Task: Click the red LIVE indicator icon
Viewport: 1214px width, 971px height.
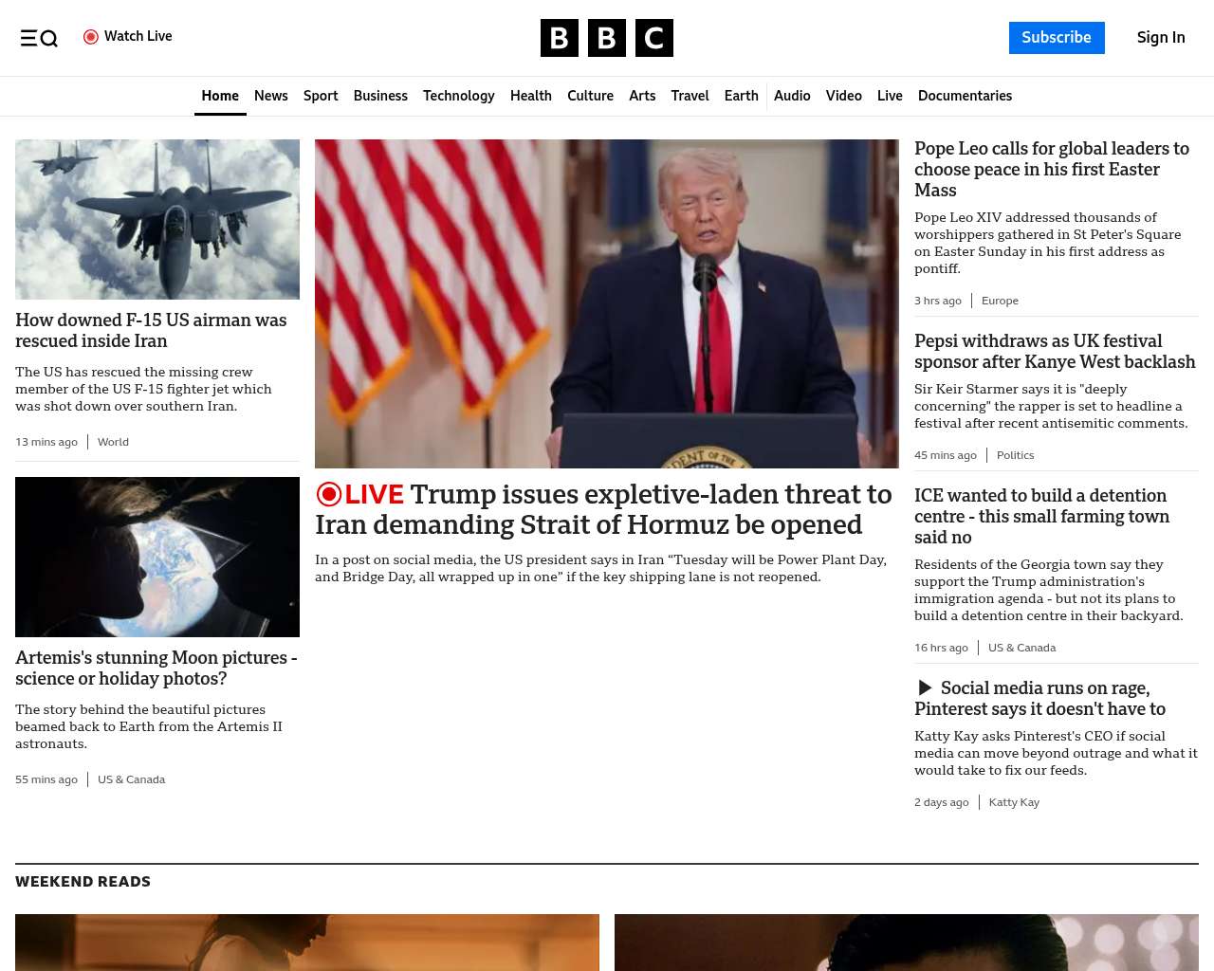Action: 328,494
